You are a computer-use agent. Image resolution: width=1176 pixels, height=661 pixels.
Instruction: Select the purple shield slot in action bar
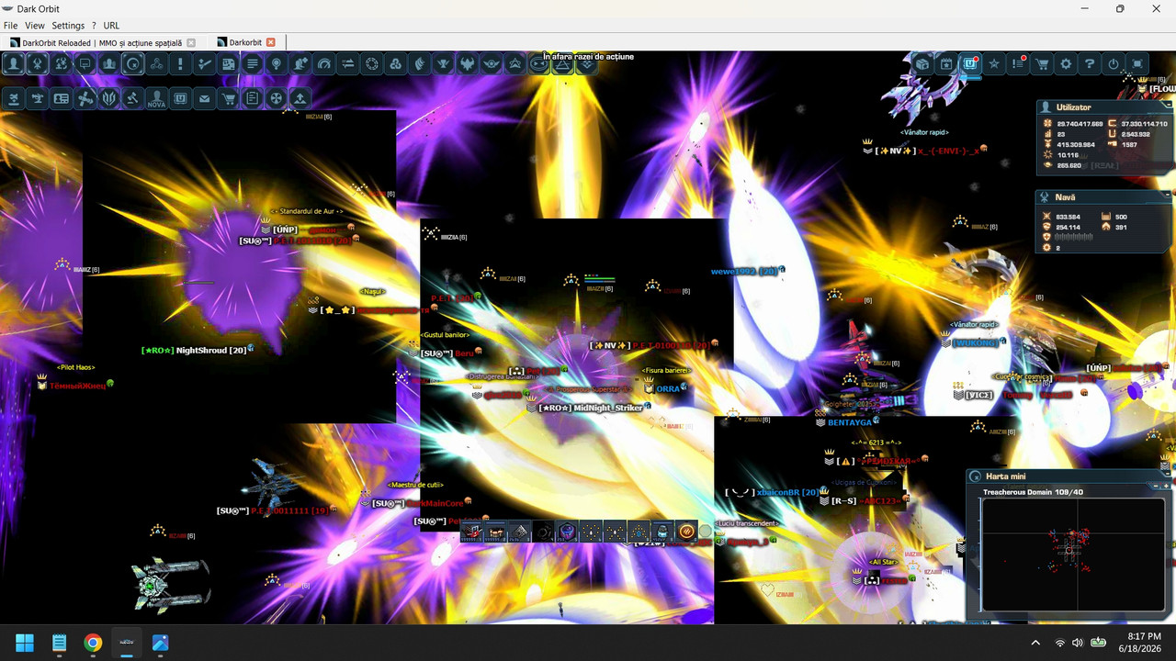coord(568,532)
